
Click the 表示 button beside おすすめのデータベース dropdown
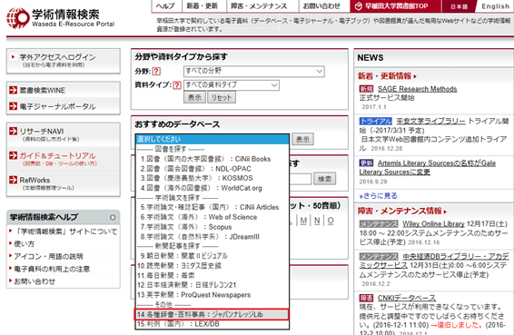(x=302, y=139)
